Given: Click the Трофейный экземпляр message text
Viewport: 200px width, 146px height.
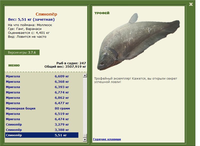Looking at the screenshot, I should [135, 80].
